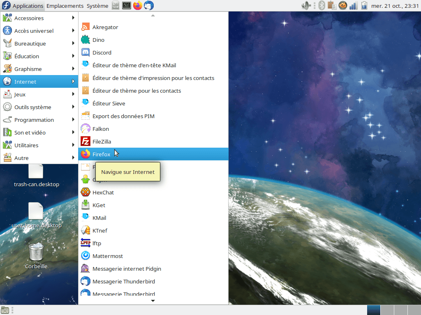Viewport: 421px width, 315px height.
Task: Open Akregator feed reader from the menu
Action: (153, 27)
